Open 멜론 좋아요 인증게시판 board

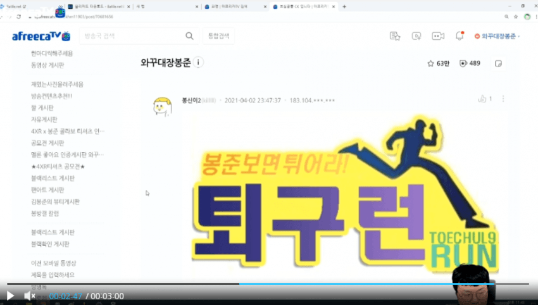pyautogui.click(x=67, y=155)
